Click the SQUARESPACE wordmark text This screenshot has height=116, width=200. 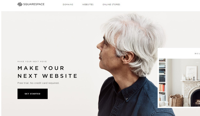click(x=34, y=4)
